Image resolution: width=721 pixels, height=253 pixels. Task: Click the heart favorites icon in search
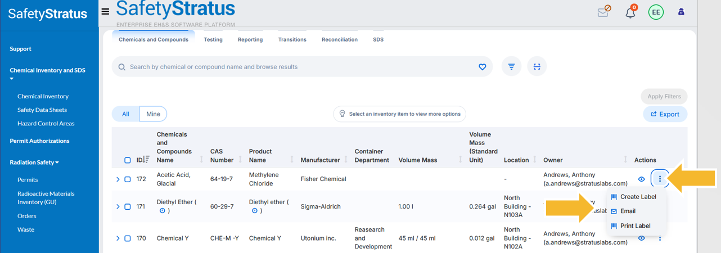coord(482,67)
